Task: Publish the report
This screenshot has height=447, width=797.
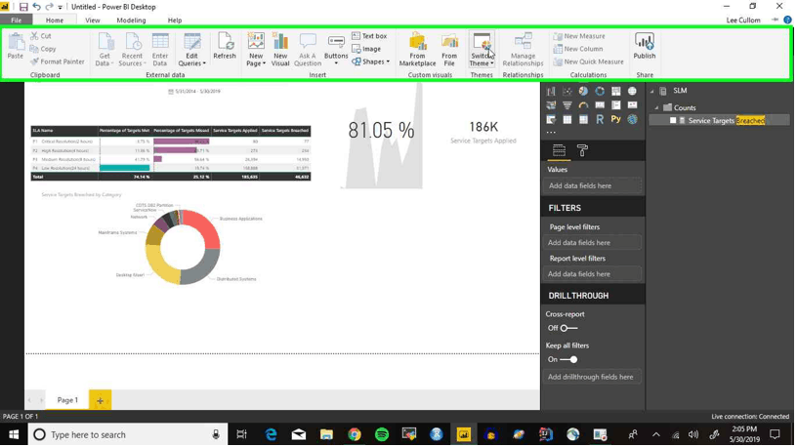Action: [645, 46]
